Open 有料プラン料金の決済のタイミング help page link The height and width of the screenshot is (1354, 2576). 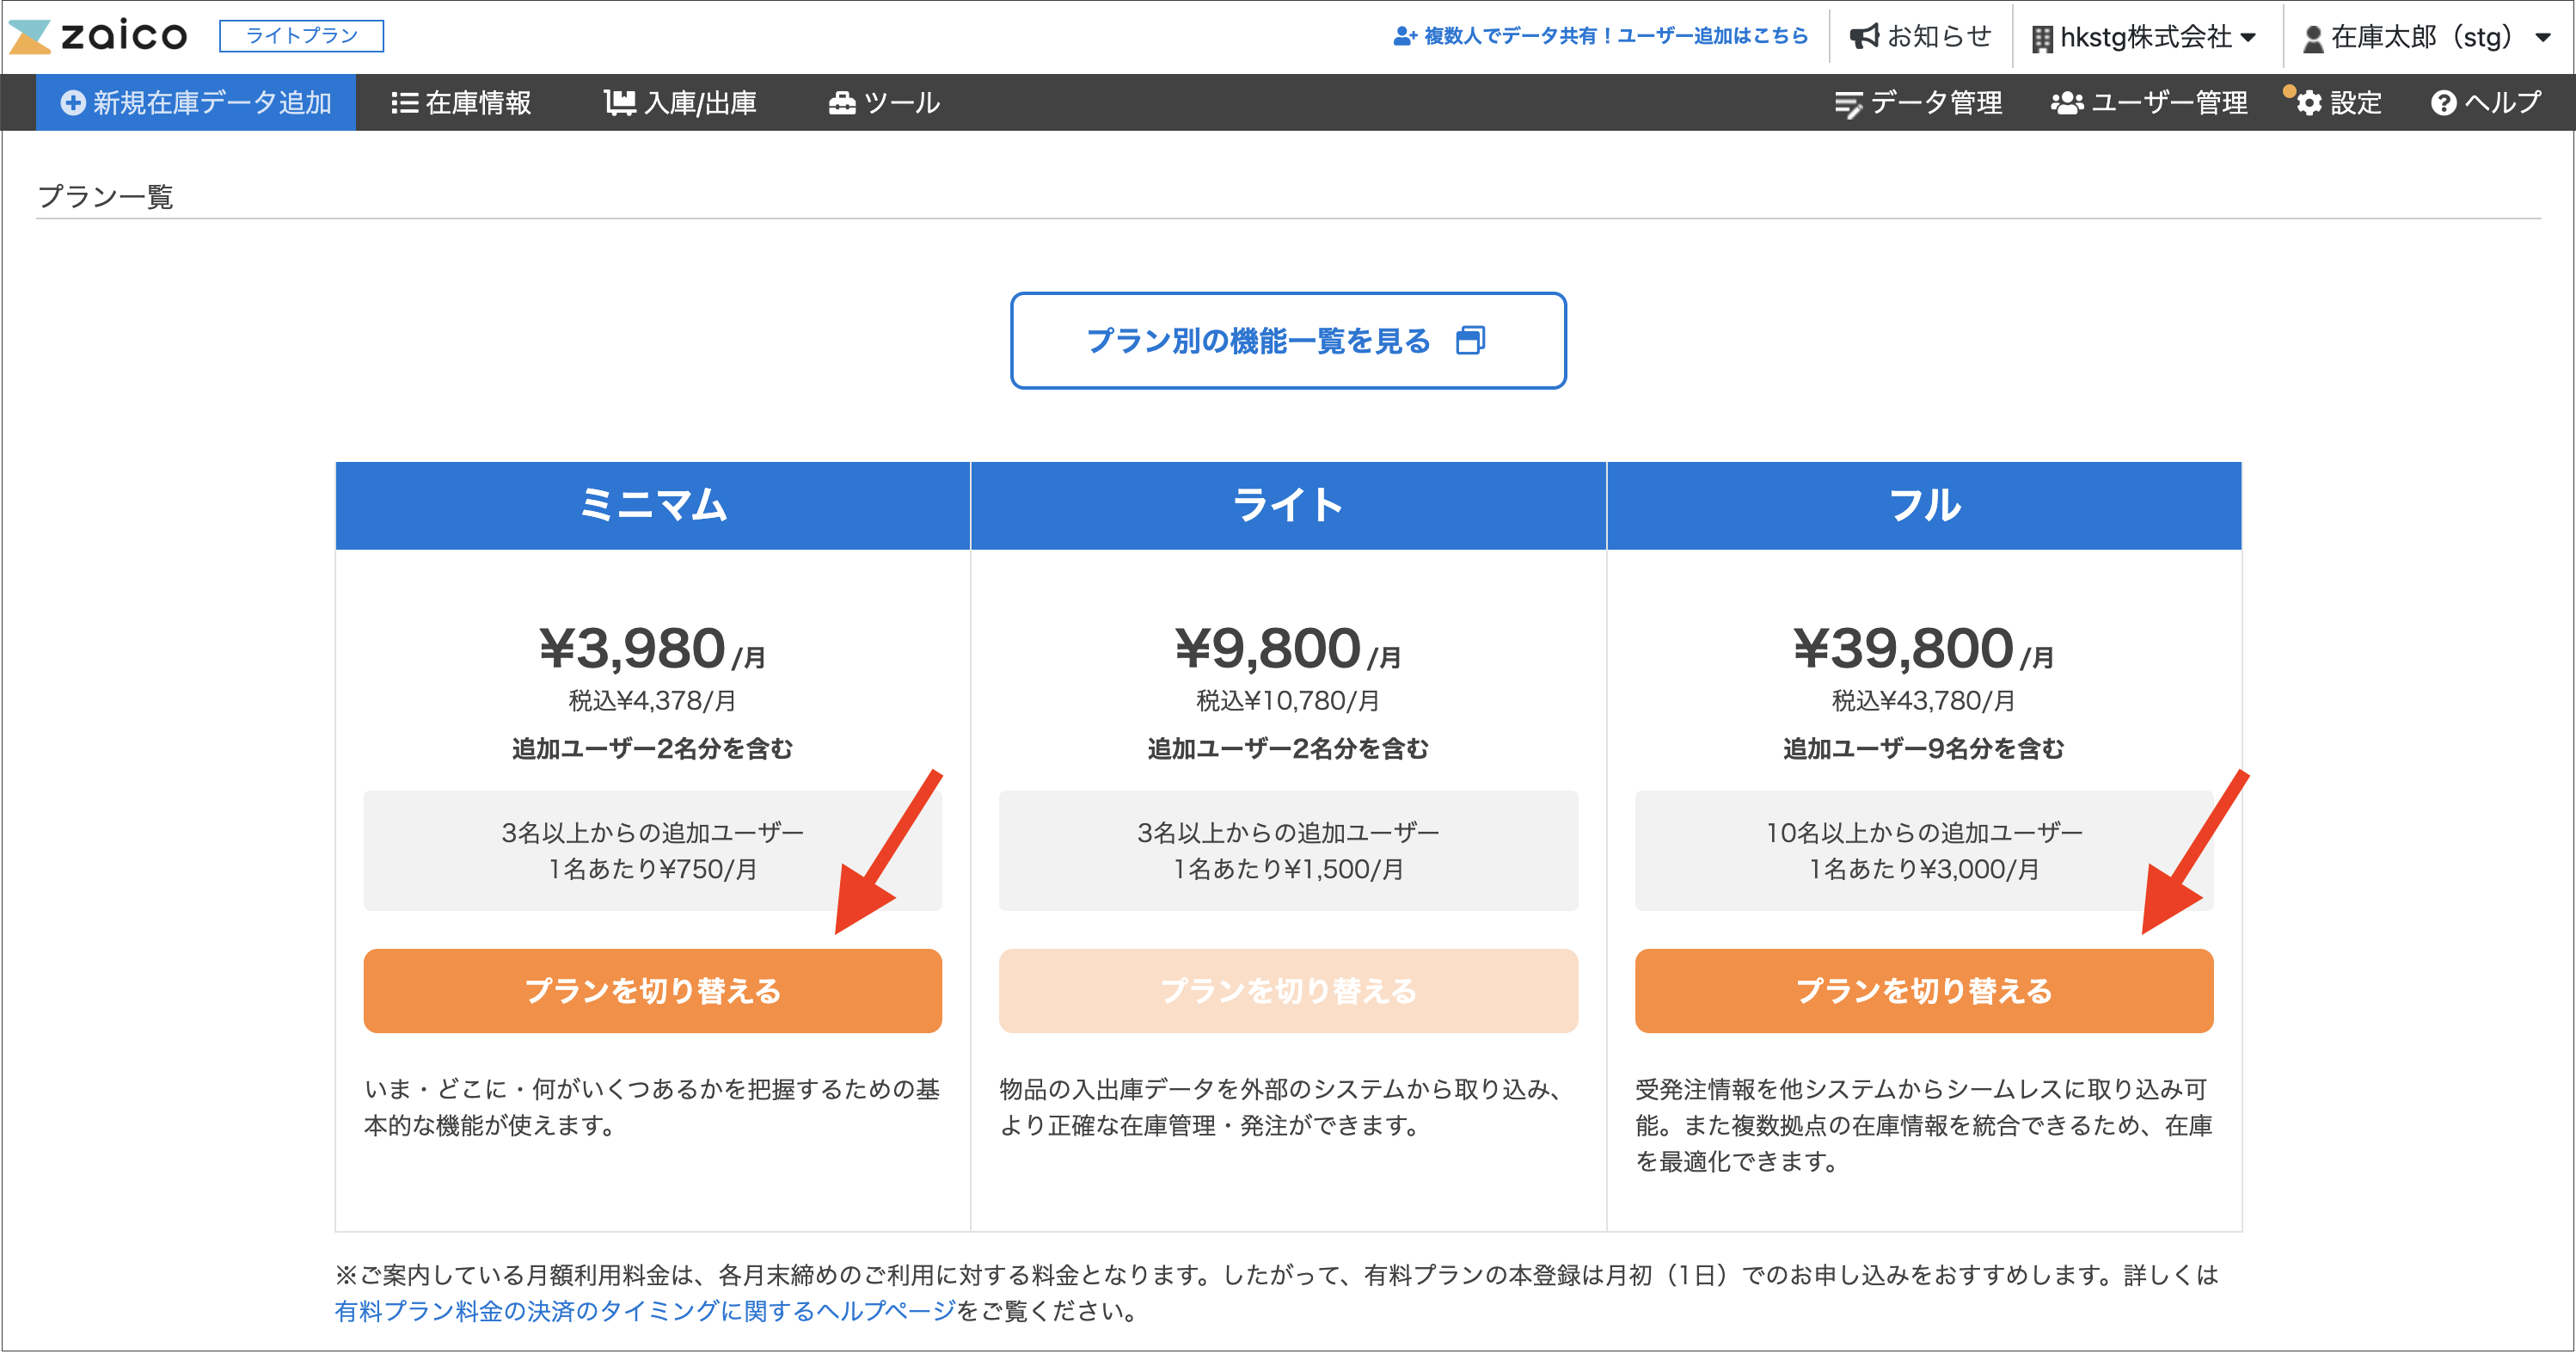645,1311
